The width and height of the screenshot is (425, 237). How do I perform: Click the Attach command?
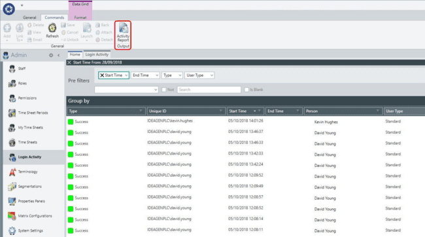pyautogui.click(x=104, y=32)
